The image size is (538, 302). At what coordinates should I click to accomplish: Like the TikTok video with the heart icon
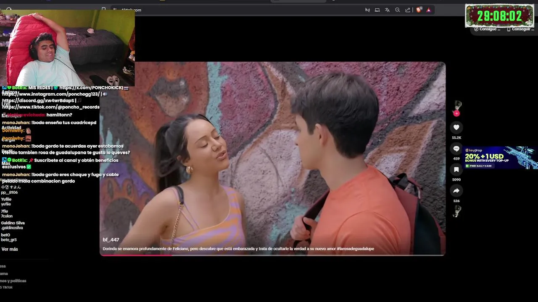(456, 127)
